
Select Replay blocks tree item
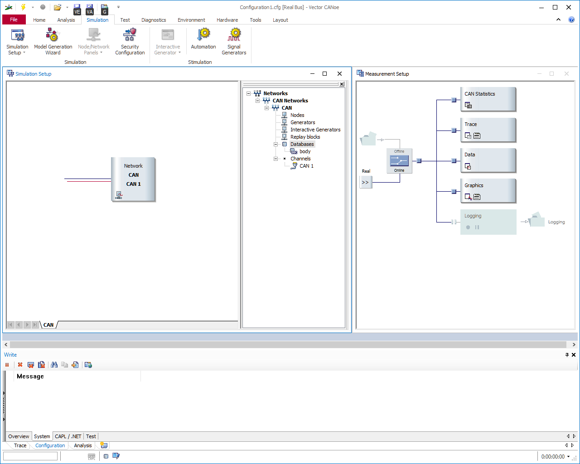(305, 137)
